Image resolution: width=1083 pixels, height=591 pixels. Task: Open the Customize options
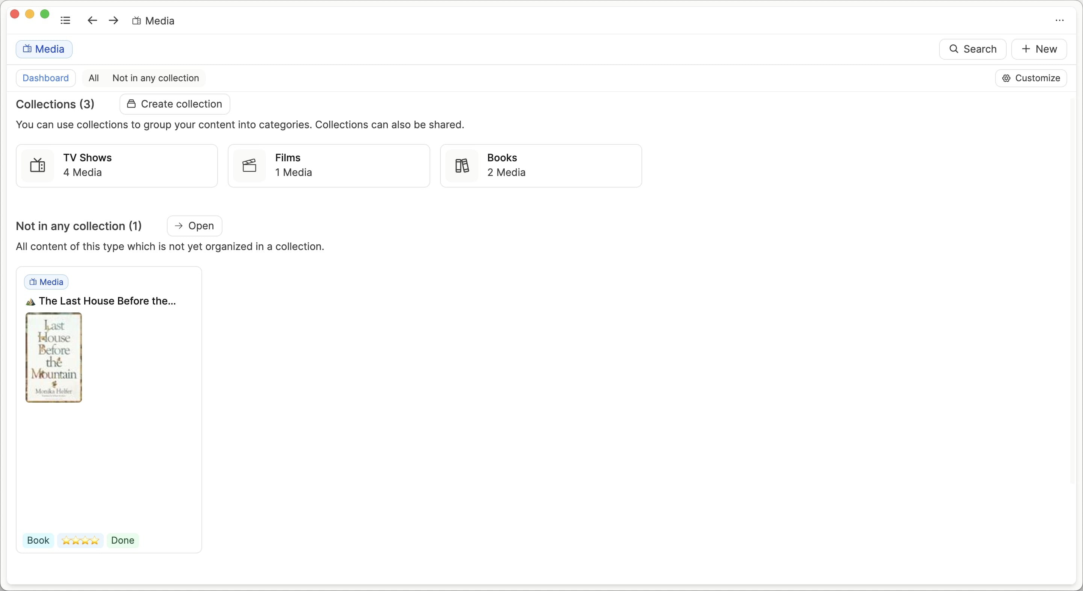[1031, 78]
